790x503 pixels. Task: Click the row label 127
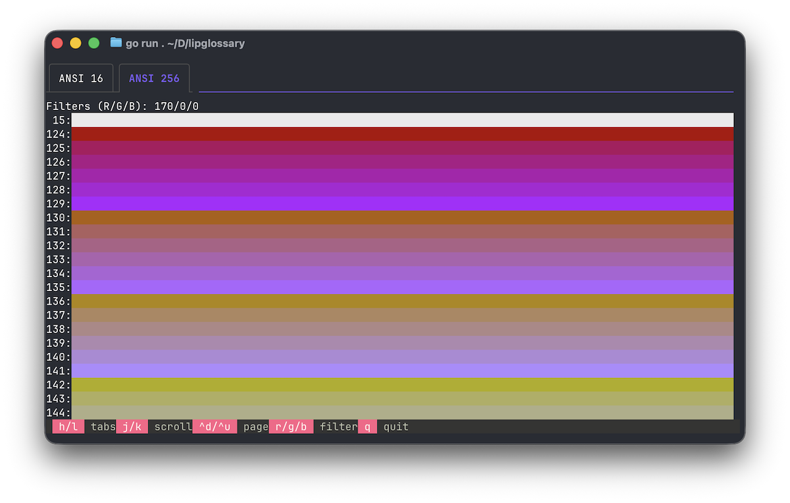58,176
